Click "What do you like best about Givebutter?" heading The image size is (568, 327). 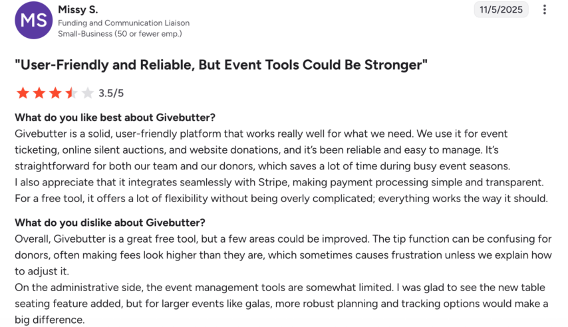(115, 118)
